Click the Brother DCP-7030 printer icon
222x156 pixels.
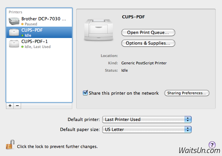tap(14, 21)
